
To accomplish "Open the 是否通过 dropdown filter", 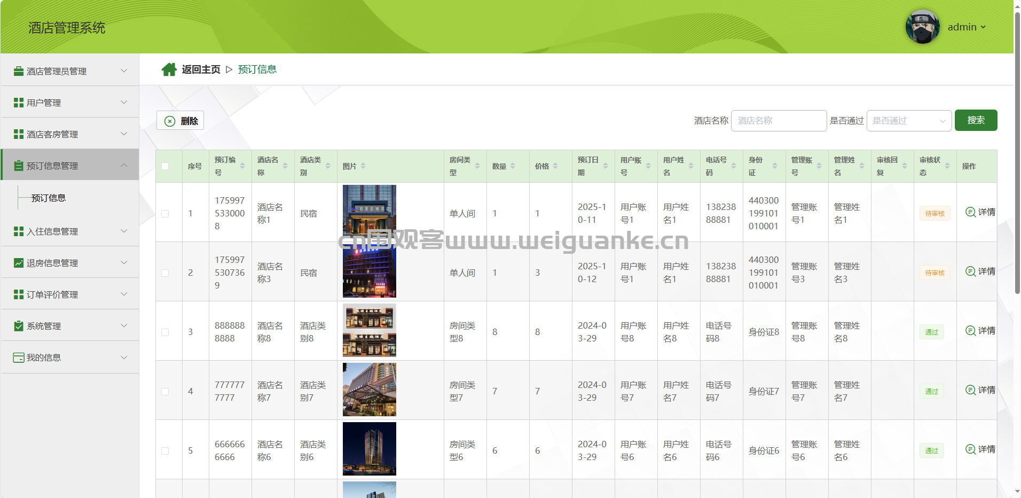I will click(909, 121).
